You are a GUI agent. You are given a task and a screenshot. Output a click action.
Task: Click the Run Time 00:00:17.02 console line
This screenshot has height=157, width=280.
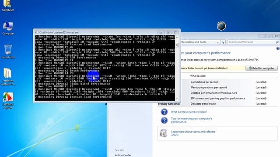[x=54, y=47]
